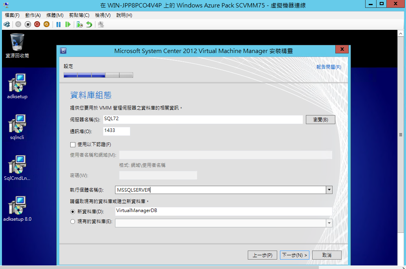406x269 pixels.
Task: Click the Enhanced session toolbar icon
Action: click(x=101, y=24)
